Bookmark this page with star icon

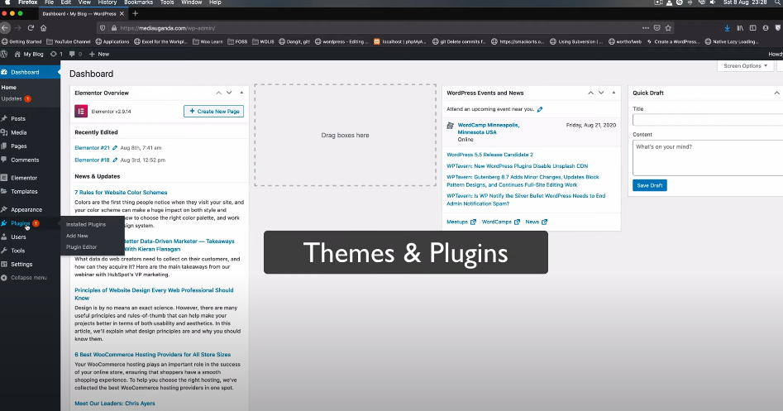coord(668,28)
